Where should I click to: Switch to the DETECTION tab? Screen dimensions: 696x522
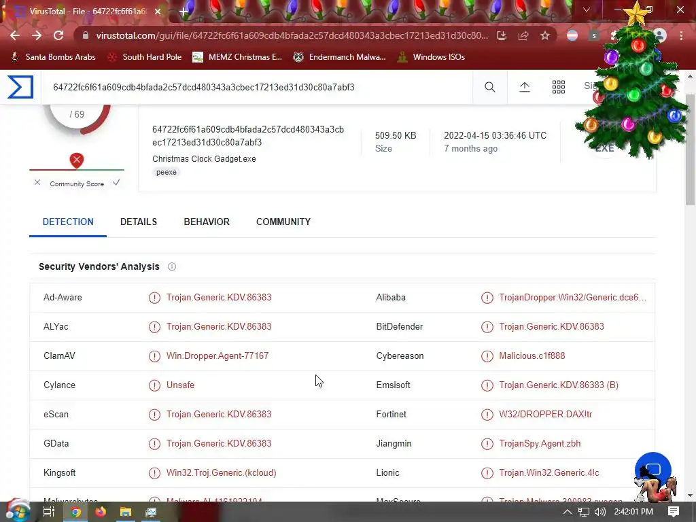coord(68,222)
